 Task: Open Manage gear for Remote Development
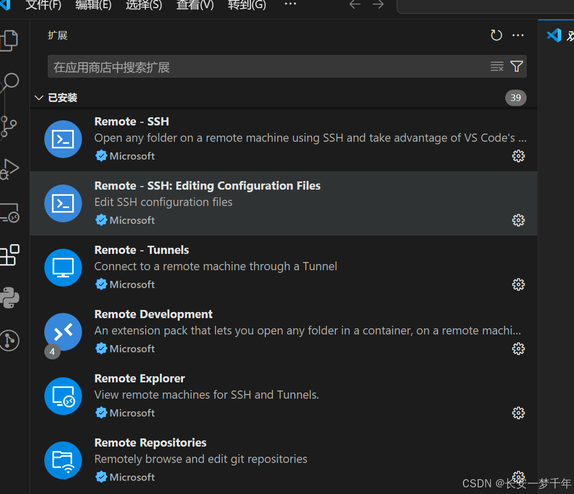pos(518,349)
